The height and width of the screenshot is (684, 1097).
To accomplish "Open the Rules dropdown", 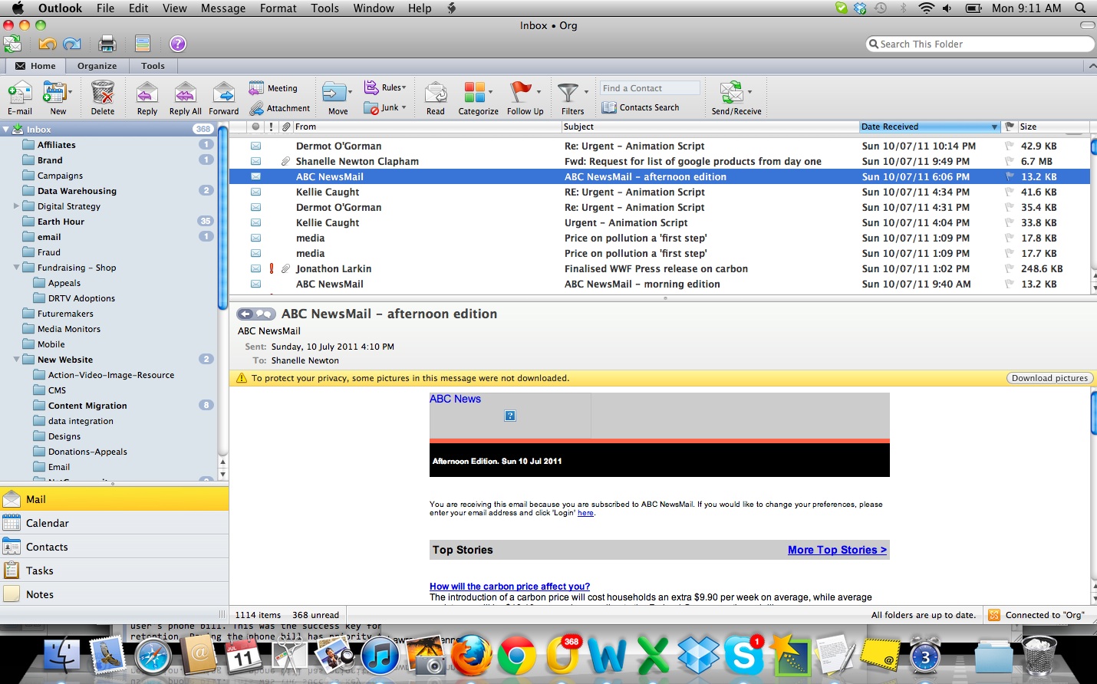I will 386,87.
